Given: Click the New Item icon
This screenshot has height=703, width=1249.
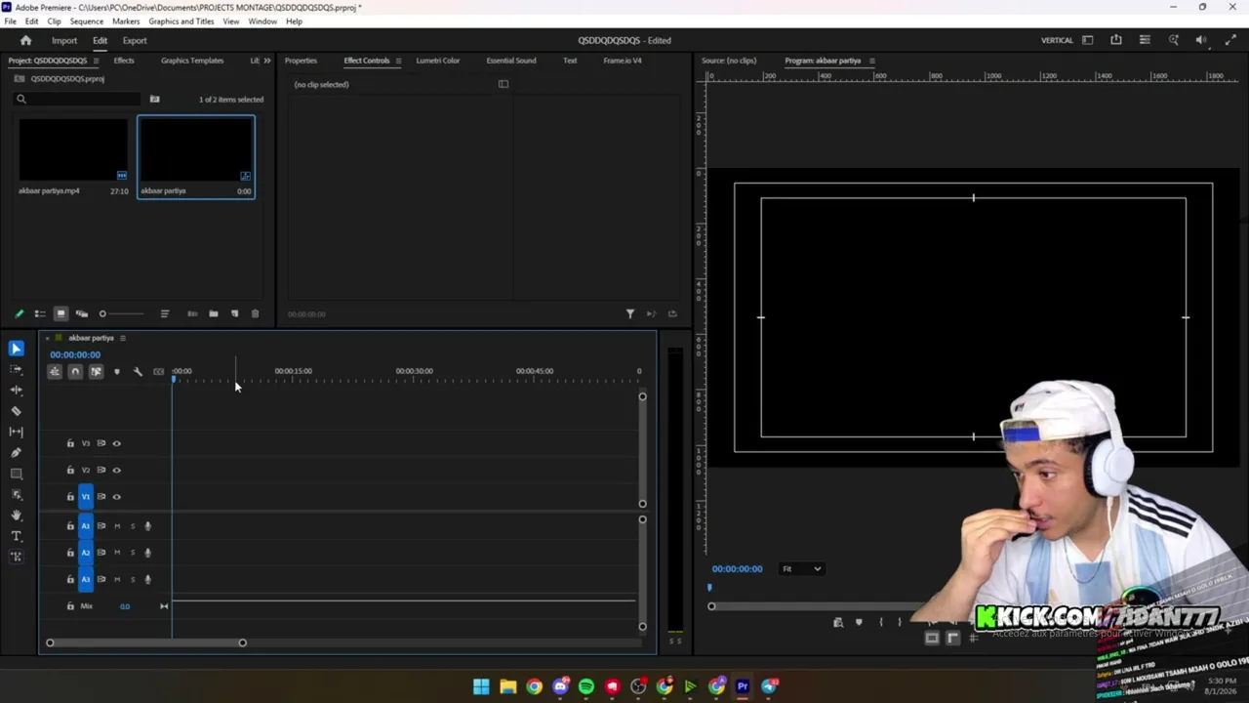Looking at the screenshot, I should 234,313.
